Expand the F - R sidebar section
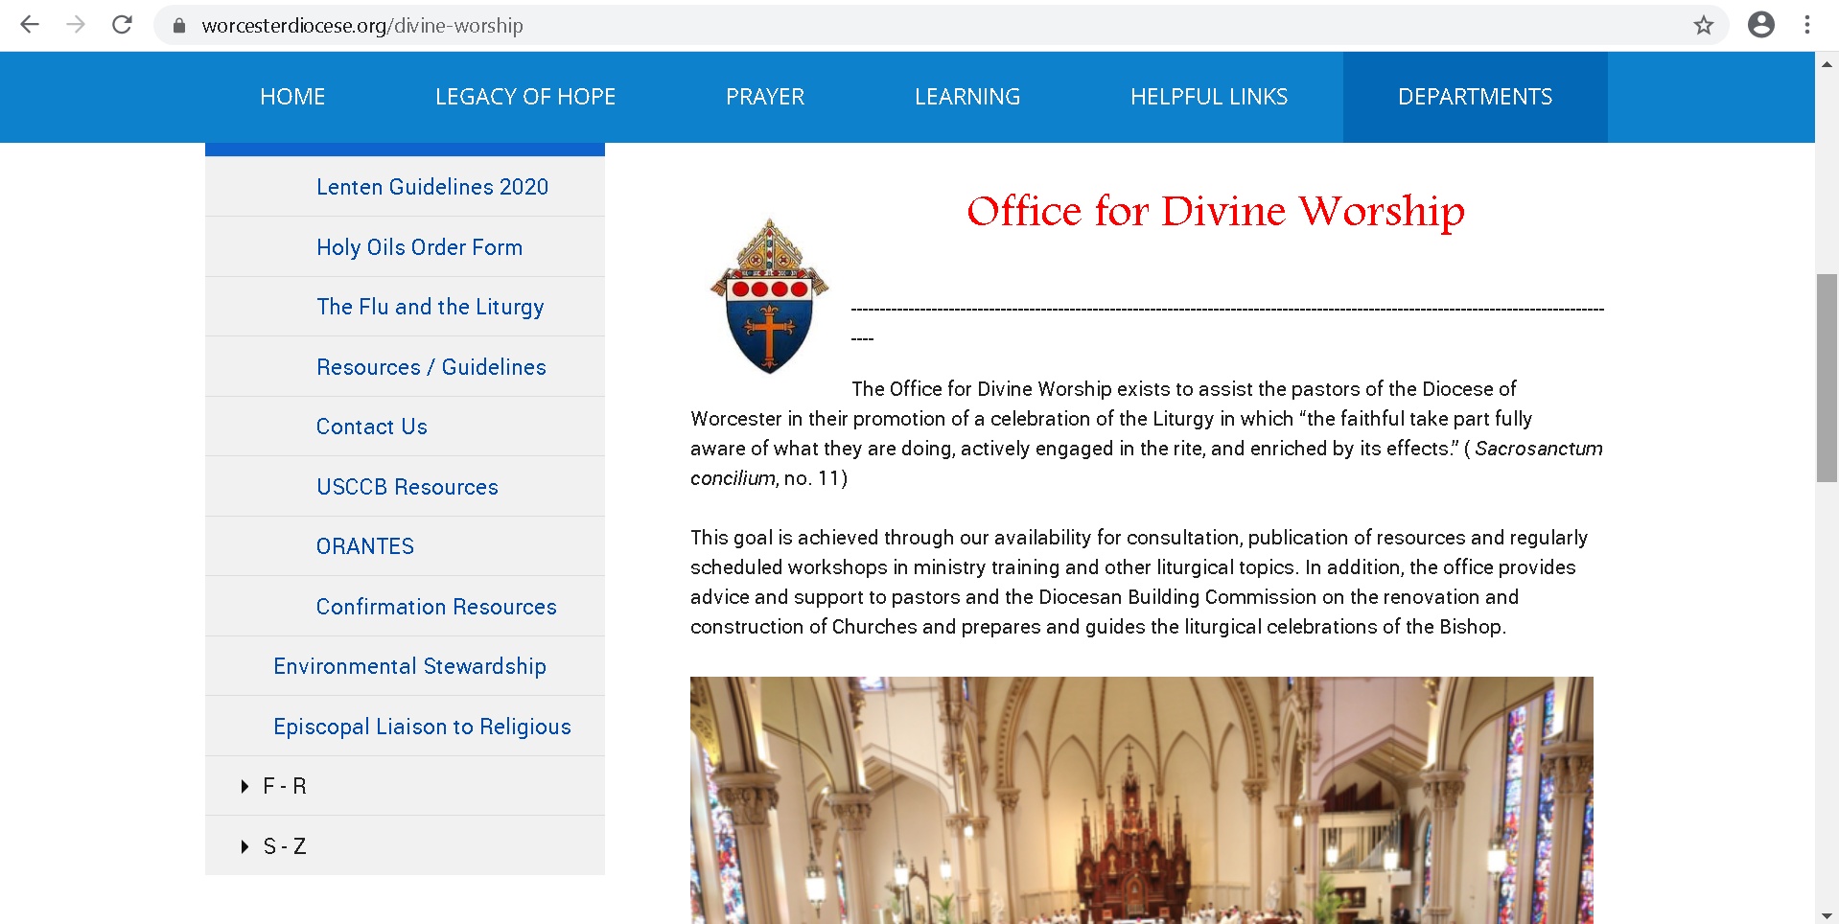The height and width of the screenshot is (924, 1839). [284, 785]
